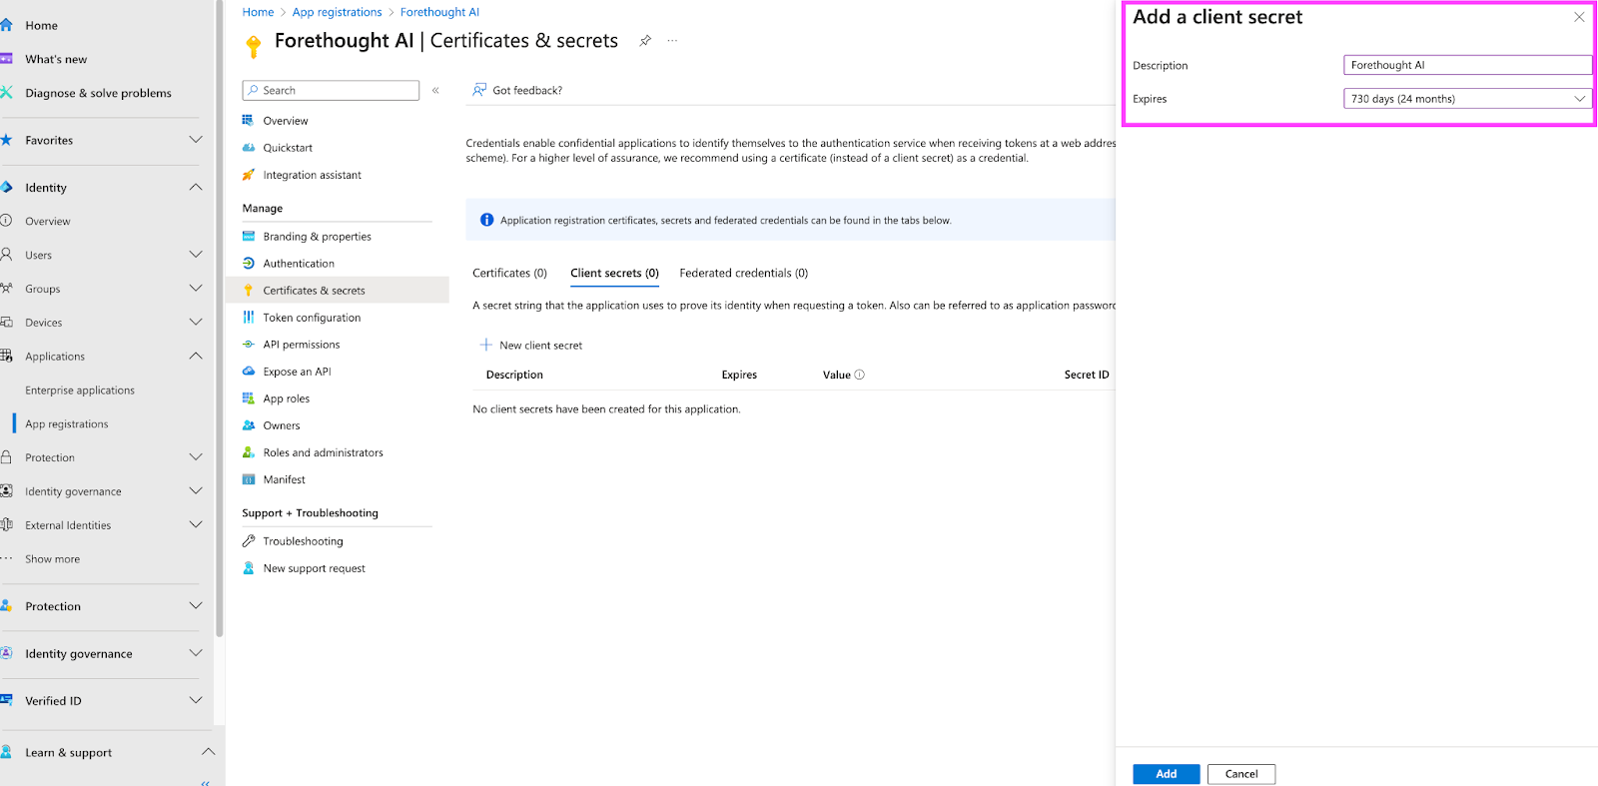Open the Expires 730 days dropdown
Screen dimensions: 1598x786
pos(1467,99)
